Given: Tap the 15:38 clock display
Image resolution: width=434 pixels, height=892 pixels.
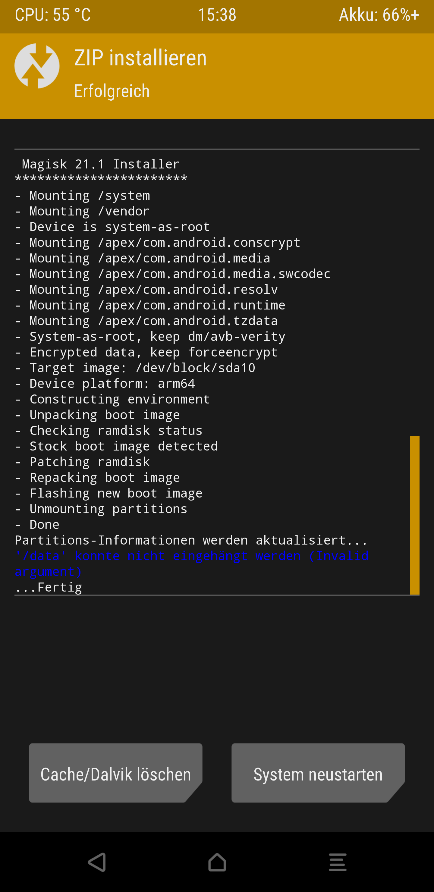Looking at the screenshot, I should [217, 15].
